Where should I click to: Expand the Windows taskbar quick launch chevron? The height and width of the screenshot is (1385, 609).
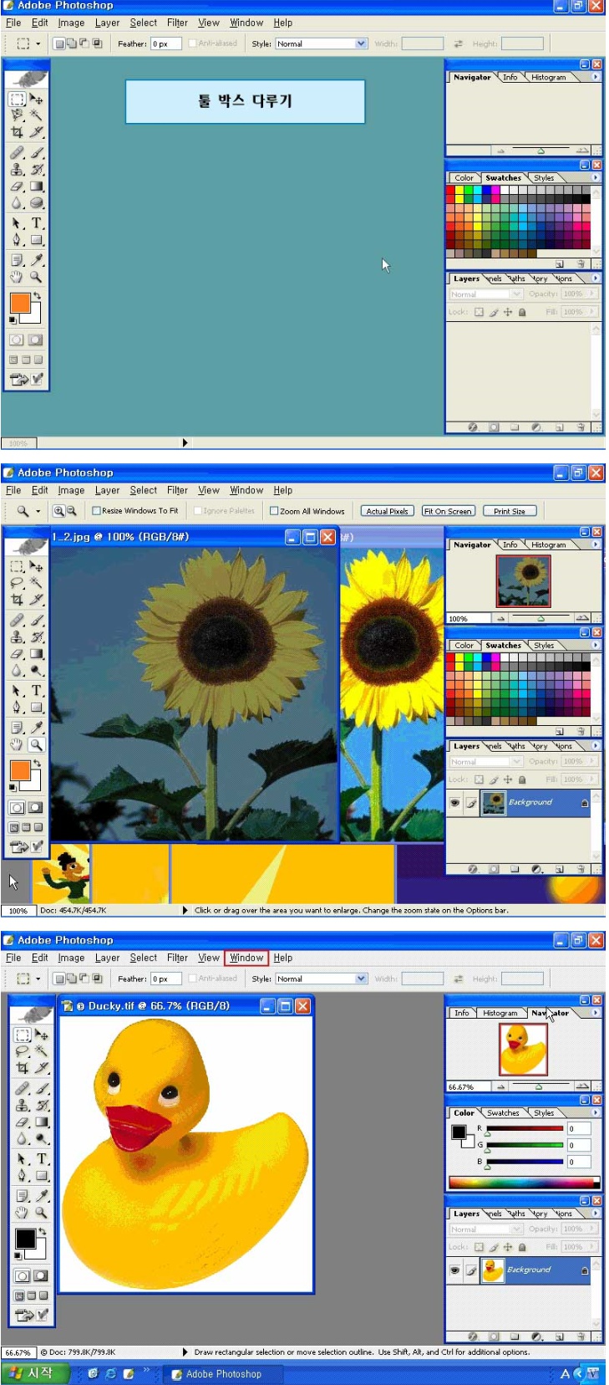click(146, 1371)
